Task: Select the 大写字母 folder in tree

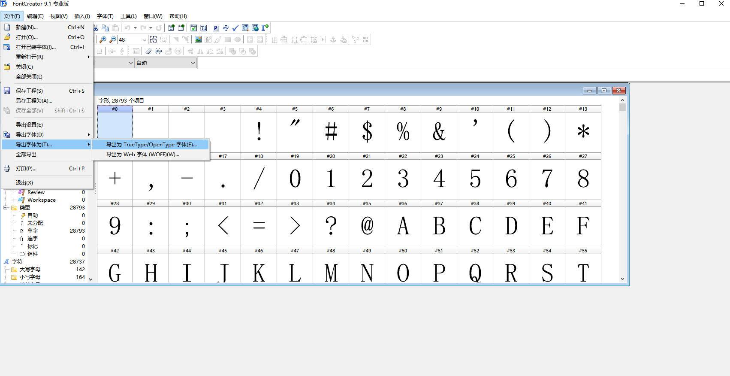Action: click(30, 270)
